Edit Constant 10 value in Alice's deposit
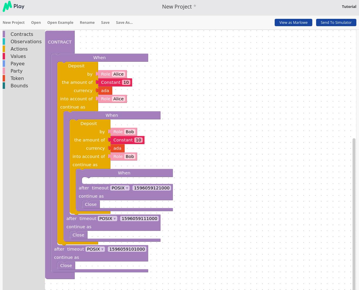The image size is (359, 290). (126, 82)
